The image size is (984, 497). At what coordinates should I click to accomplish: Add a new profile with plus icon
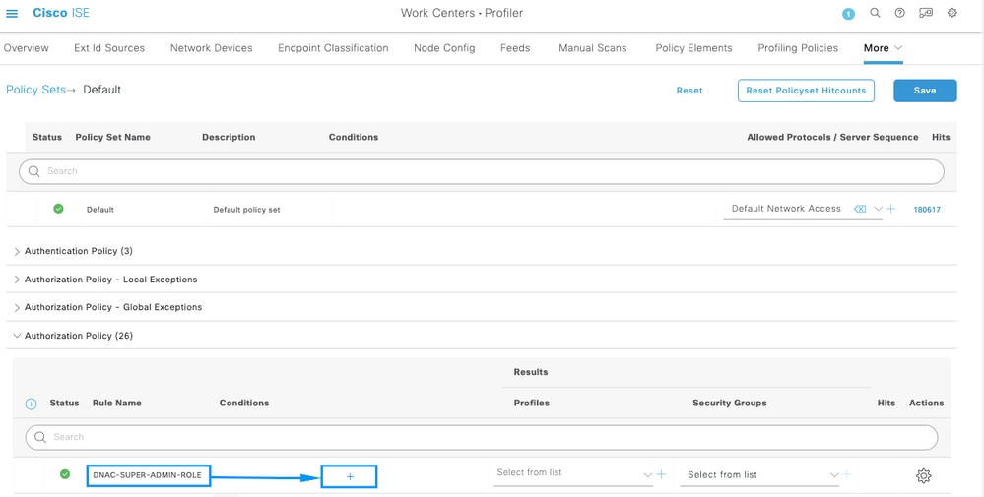click(661, 475)
